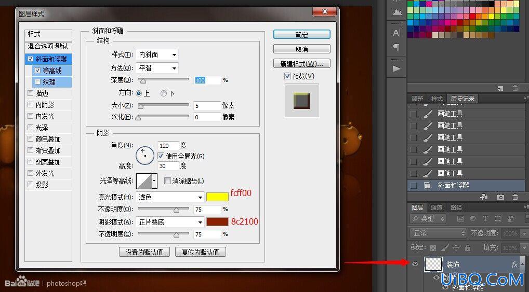The width and height of the screenshot is (529, 292).
Task: Lock layer position
Action: click(x=456, y=248)
